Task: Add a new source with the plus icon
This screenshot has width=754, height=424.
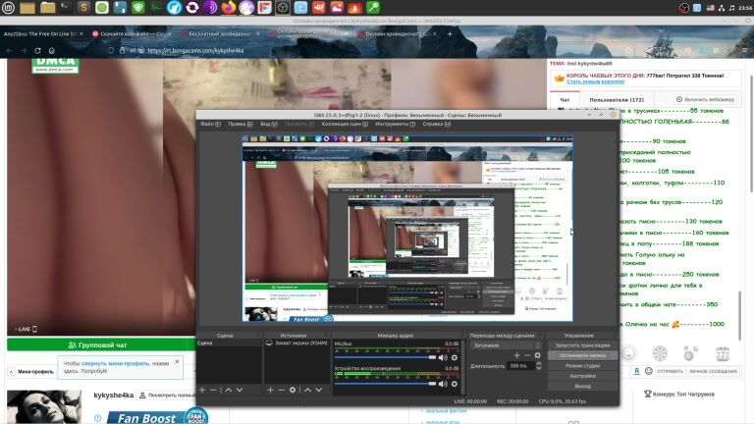Action: click(270, 390)
